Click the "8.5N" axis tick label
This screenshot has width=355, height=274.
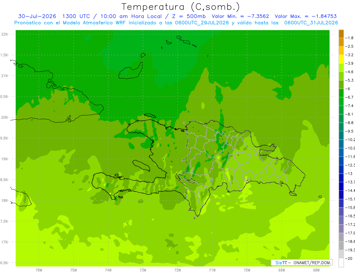tap(4, 180)
